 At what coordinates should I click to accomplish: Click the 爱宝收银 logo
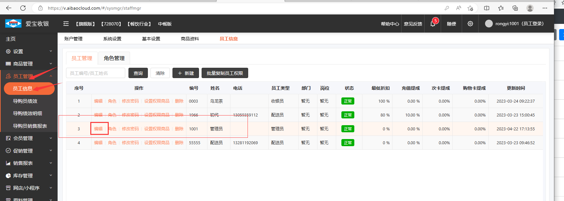coord(27,24)
